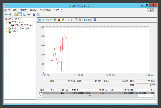
Task: Click the Paste Counter List clipboard icon
Action: tap(72, 20)
